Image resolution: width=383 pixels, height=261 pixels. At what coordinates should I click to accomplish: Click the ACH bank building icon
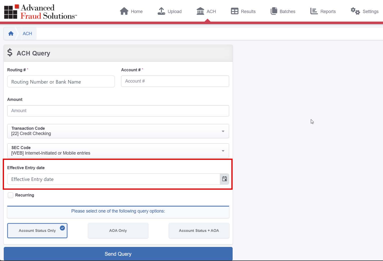click(x=200, y=11)
